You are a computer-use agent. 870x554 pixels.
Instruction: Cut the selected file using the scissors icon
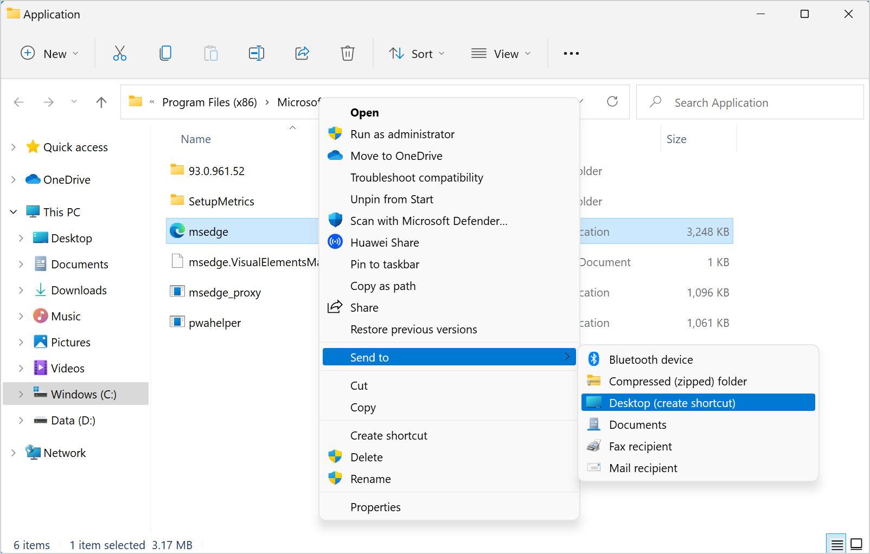(x=120, y=53)
